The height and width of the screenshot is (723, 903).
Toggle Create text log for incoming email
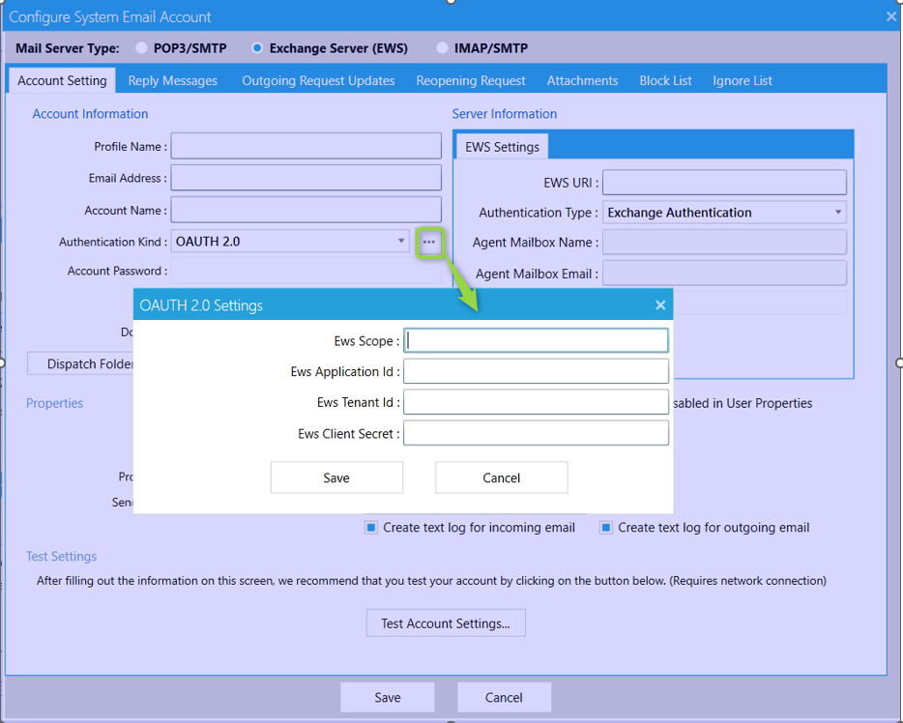pos(371,528)
